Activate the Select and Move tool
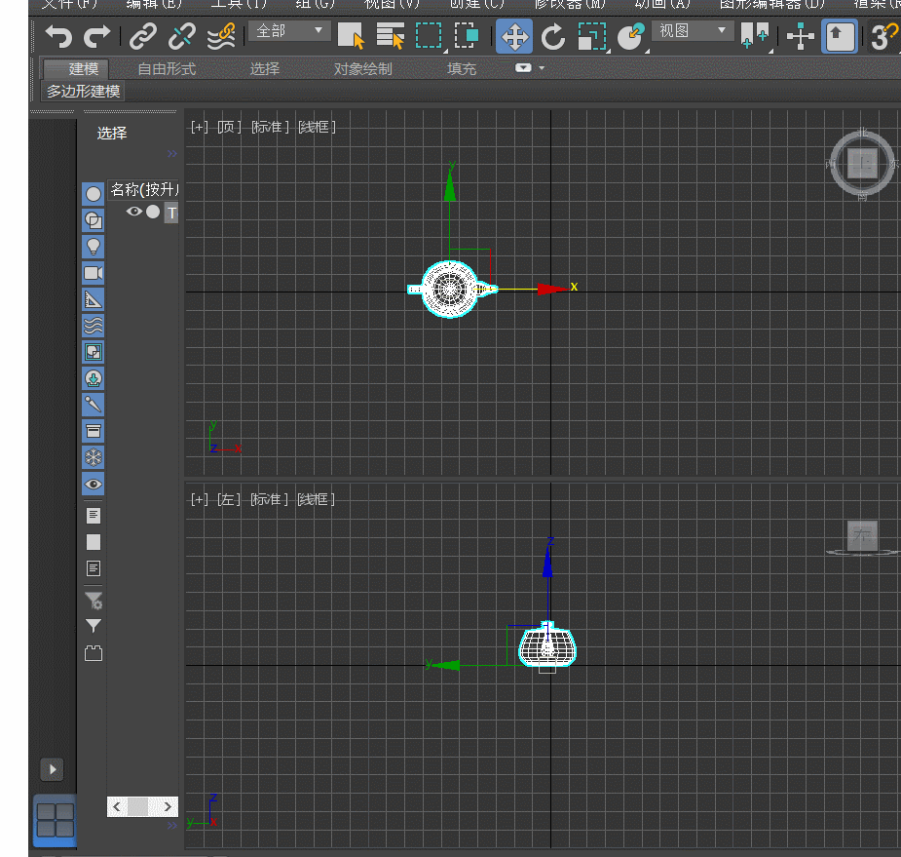The width and height of the screenshot is (901, 857). coord(514,36)
